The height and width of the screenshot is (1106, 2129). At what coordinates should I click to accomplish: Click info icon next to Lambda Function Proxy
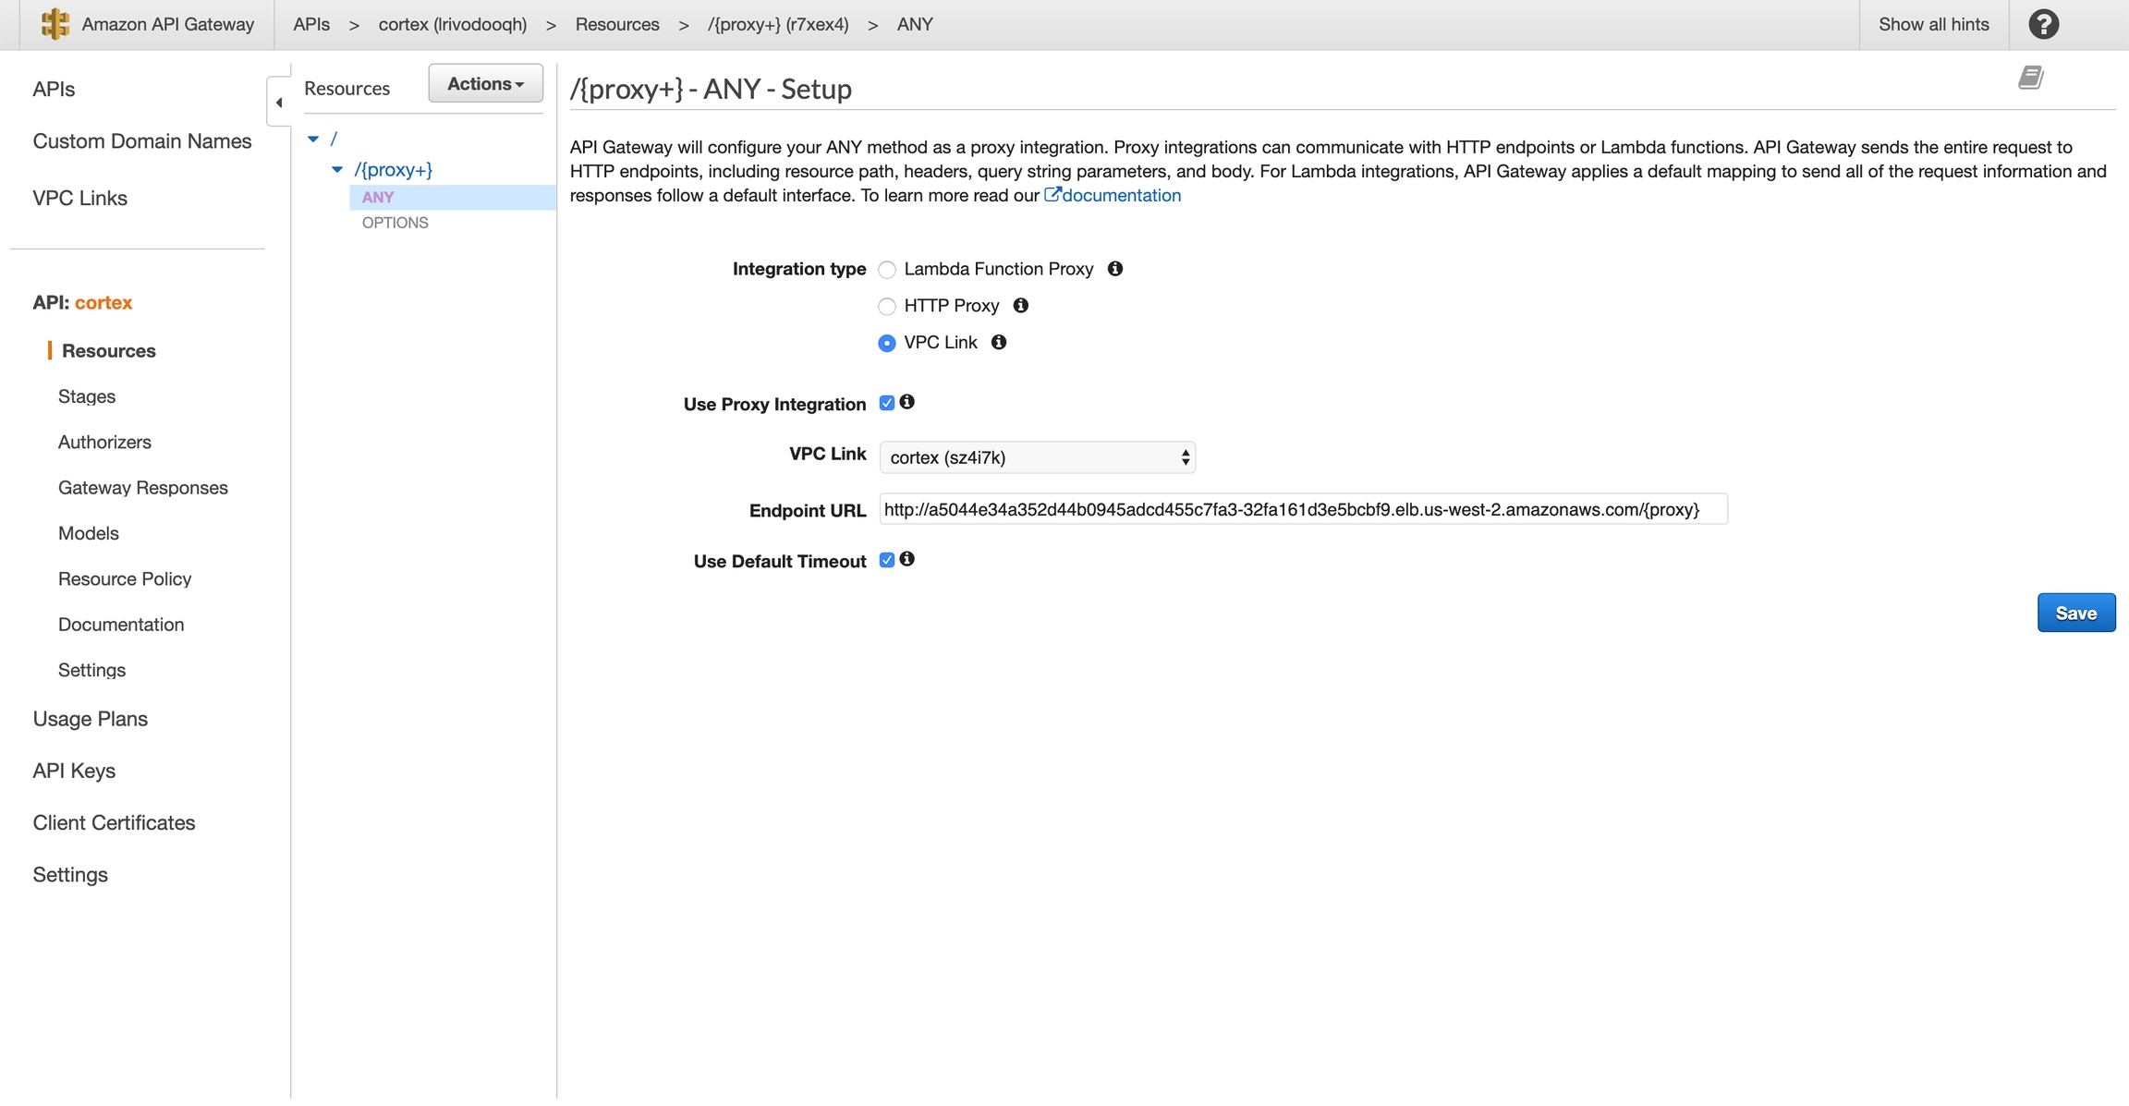(x=1115, y=269)
